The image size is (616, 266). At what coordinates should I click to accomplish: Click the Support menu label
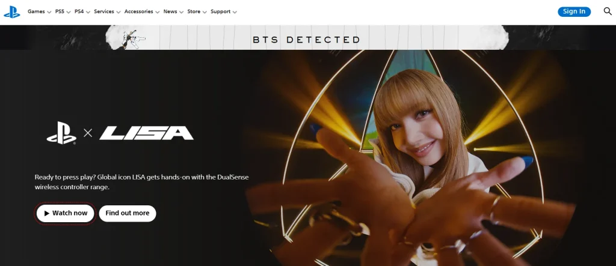point(220,11)
